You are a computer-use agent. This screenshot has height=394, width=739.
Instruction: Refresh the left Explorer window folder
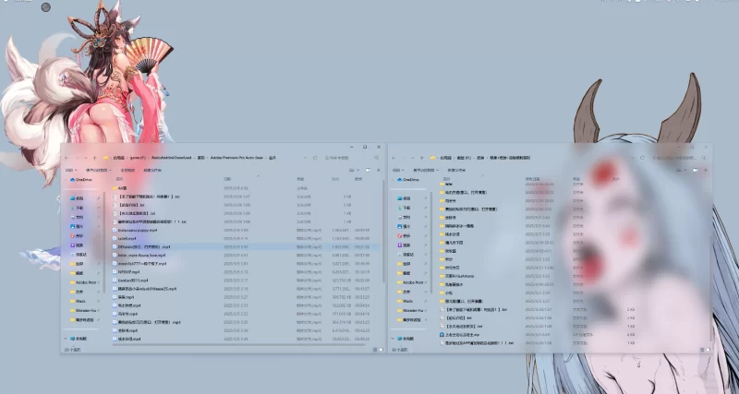[x=315, y=158]
